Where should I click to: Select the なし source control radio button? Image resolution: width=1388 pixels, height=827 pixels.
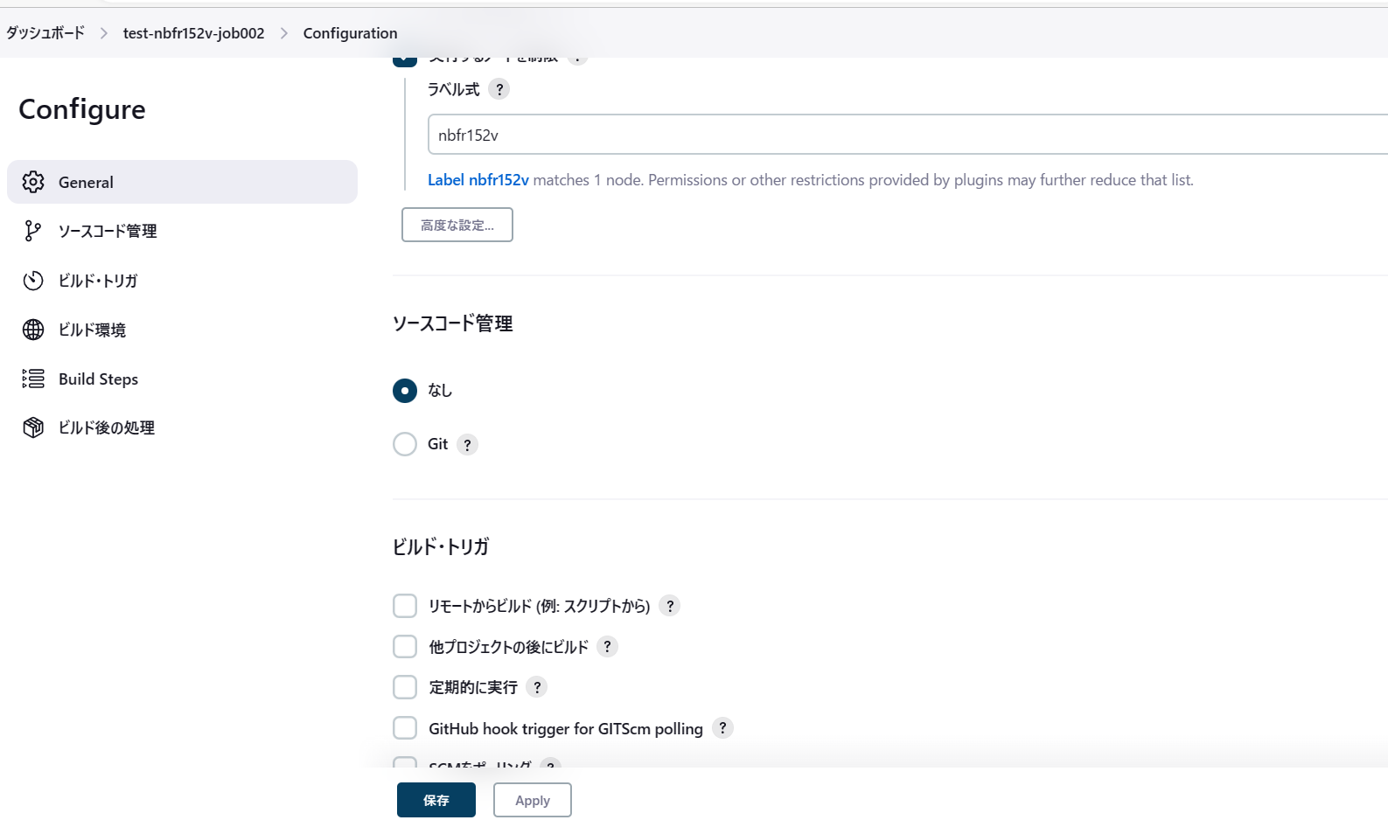[x=405, y=391]
